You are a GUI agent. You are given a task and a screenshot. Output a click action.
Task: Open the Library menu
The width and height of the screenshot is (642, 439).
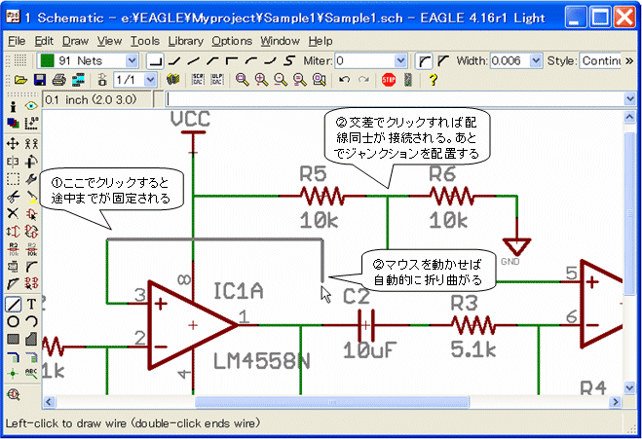[185, 41]
